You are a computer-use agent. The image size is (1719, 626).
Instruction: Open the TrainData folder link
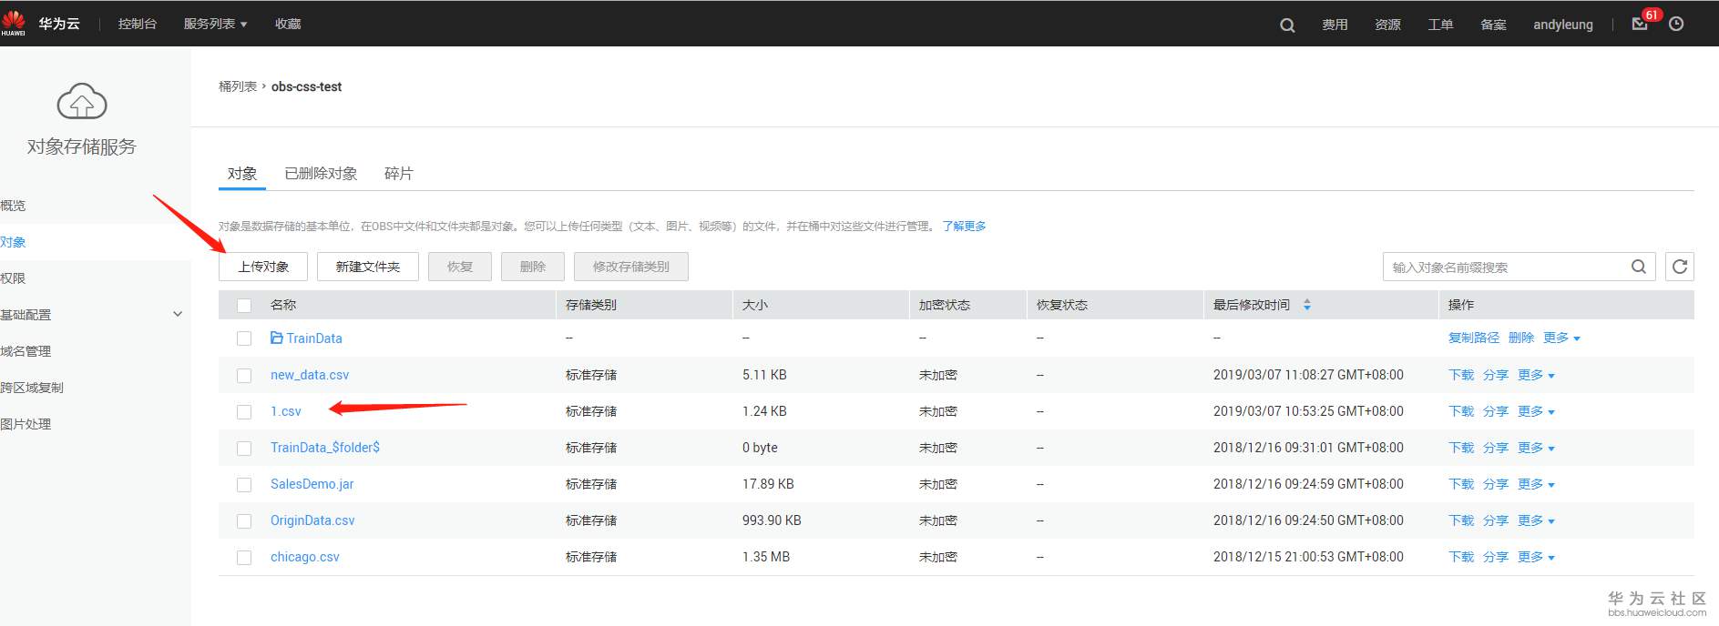[x=314, y=338]
